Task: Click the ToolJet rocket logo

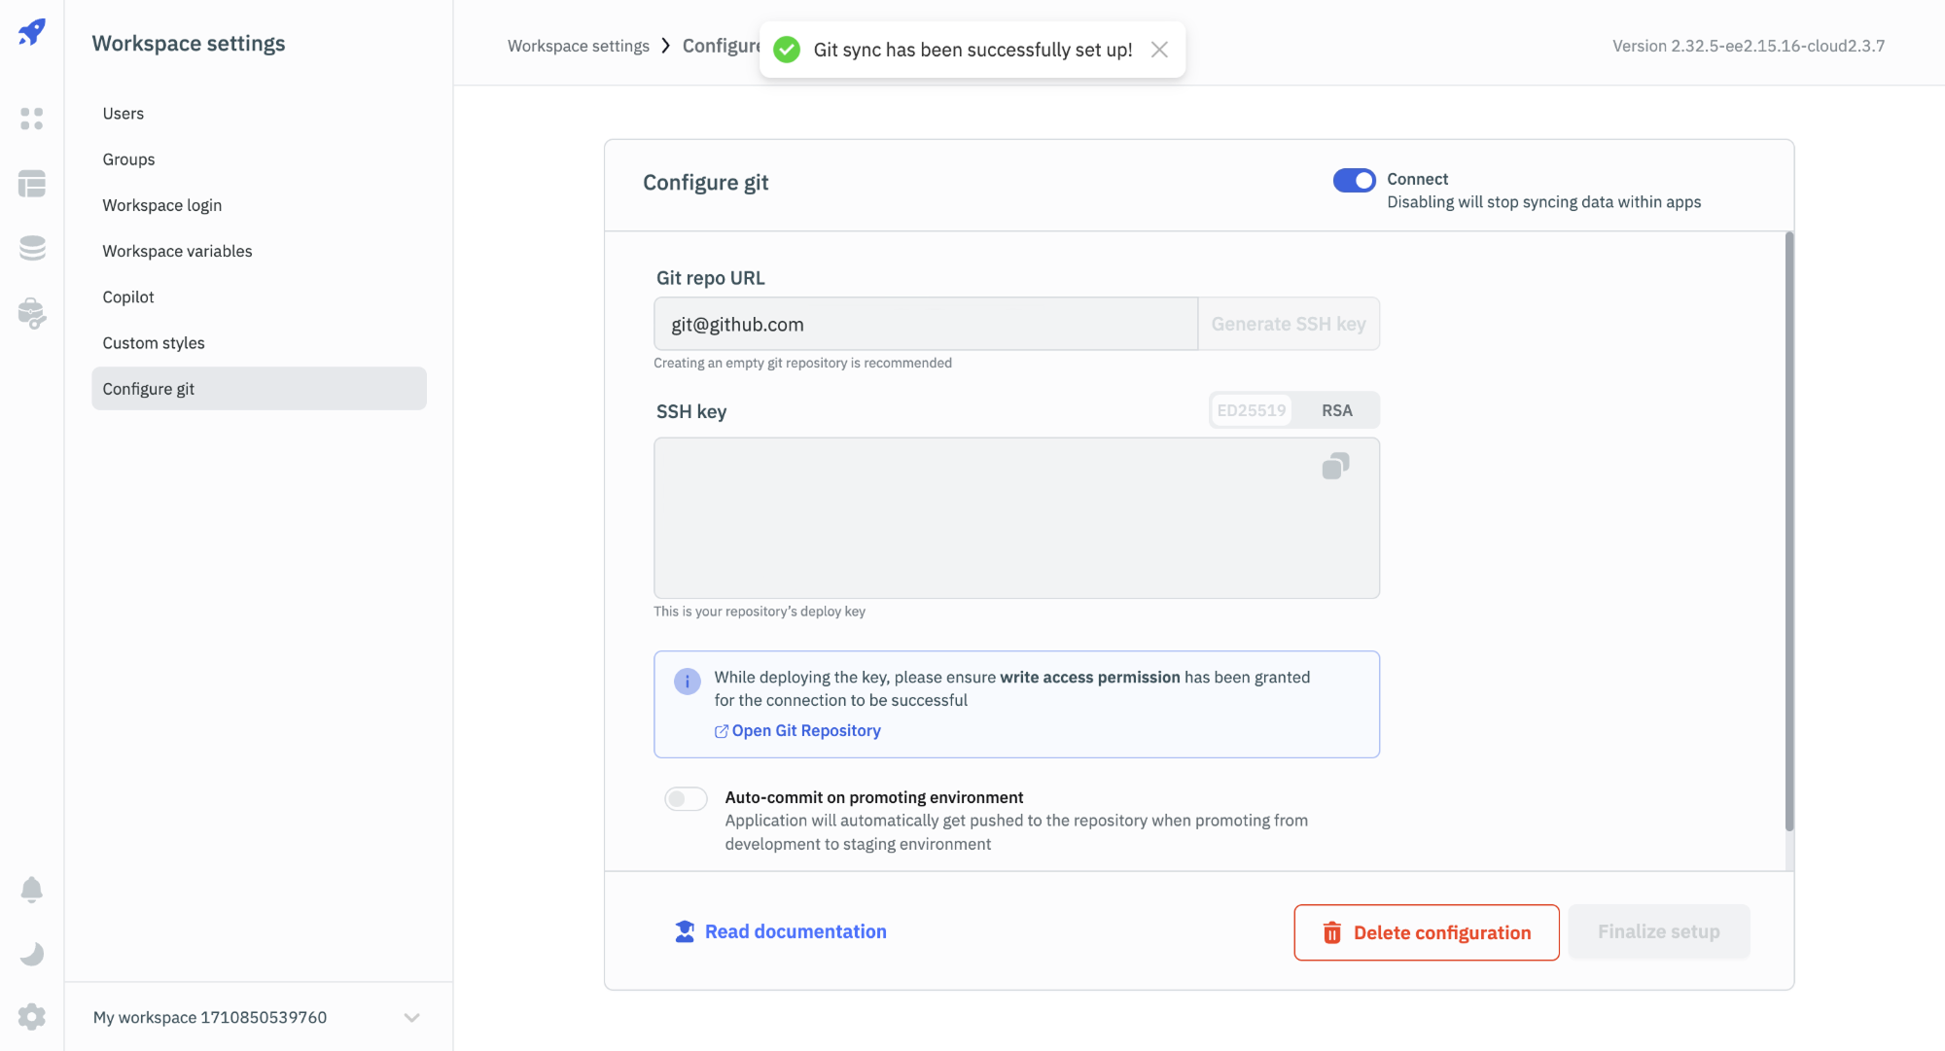Action: click(32, 32)
